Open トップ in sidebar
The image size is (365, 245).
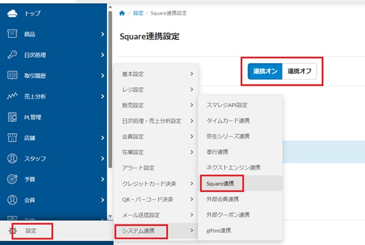coord(54,13)
